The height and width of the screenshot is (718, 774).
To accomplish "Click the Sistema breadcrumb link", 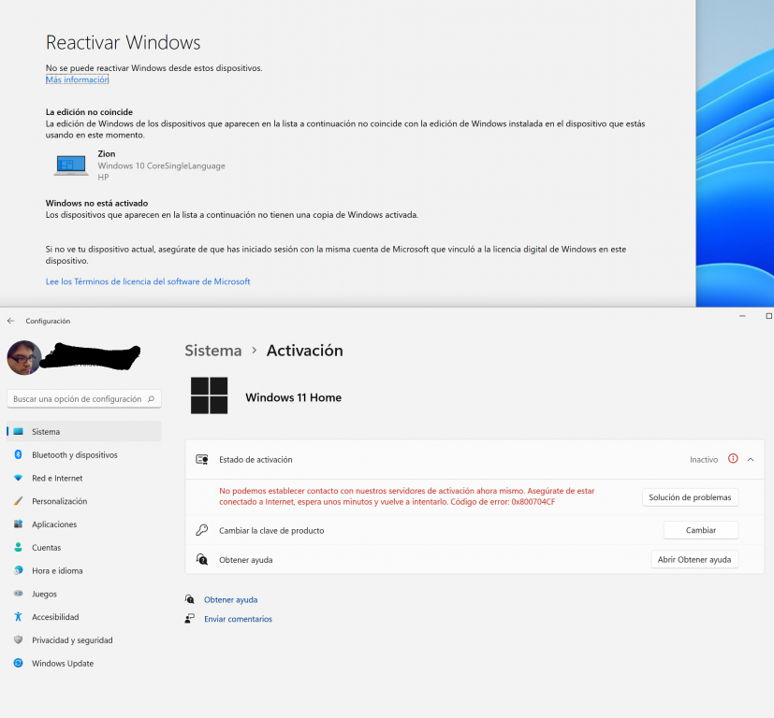I will point(213,351).
